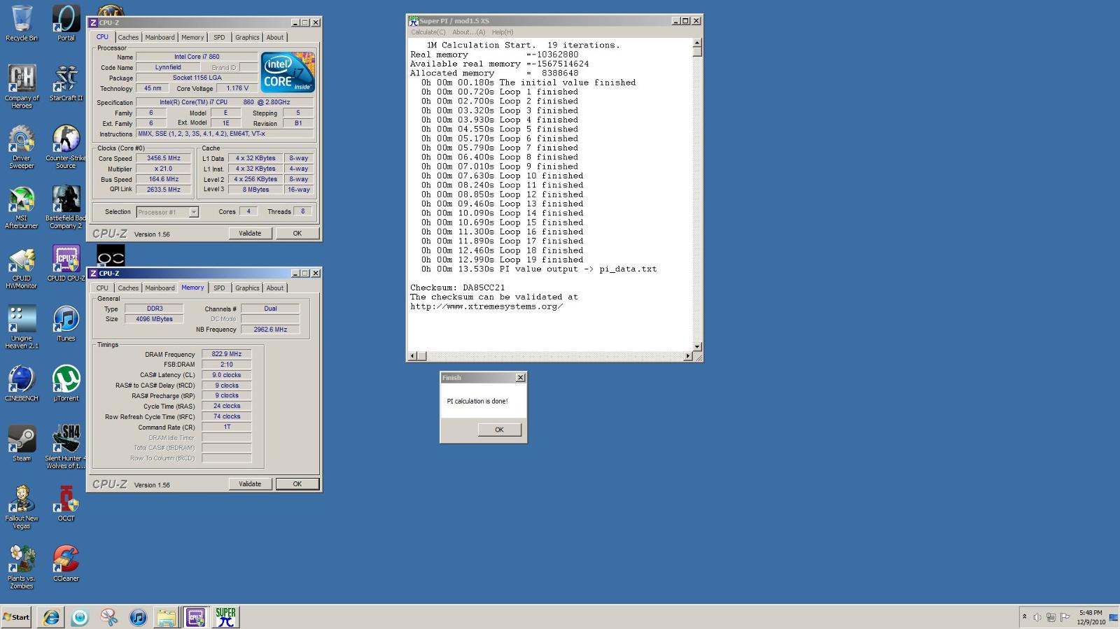Viewport: 1120px width, 629px height.
Task: Open Mainboard tab in upper CPU-Z window
Action: pyautogui.click(x=160, y=38)
